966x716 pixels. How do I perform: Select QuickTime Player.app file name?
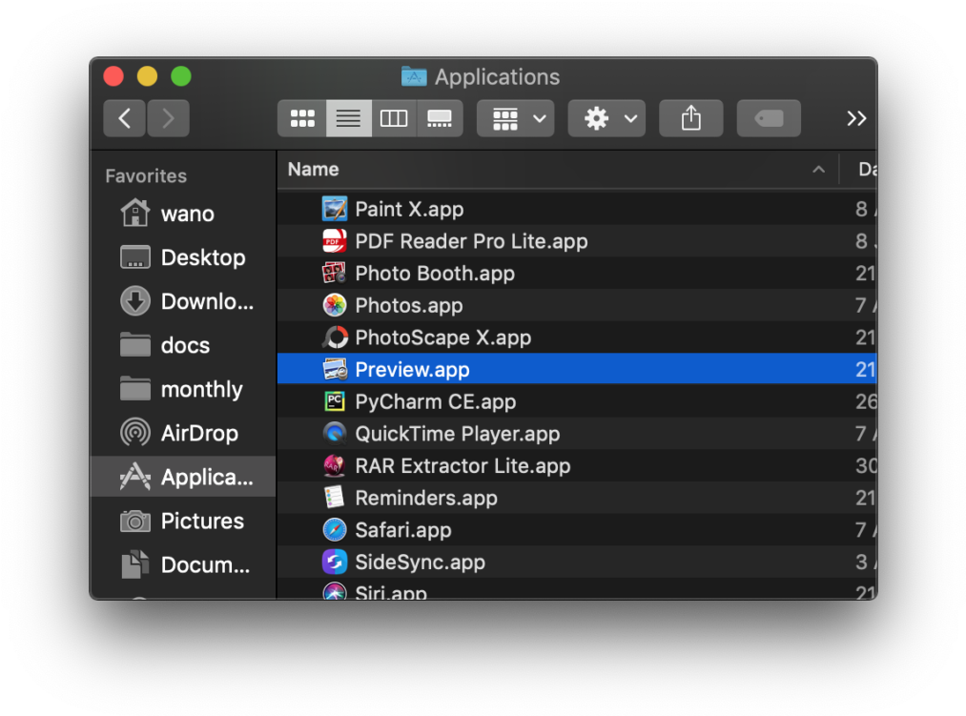click(x=458, y=434)
